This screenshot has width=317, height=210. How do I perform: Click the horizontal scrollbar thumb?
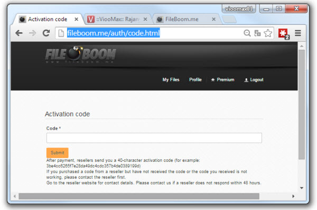tap(139, 196)
